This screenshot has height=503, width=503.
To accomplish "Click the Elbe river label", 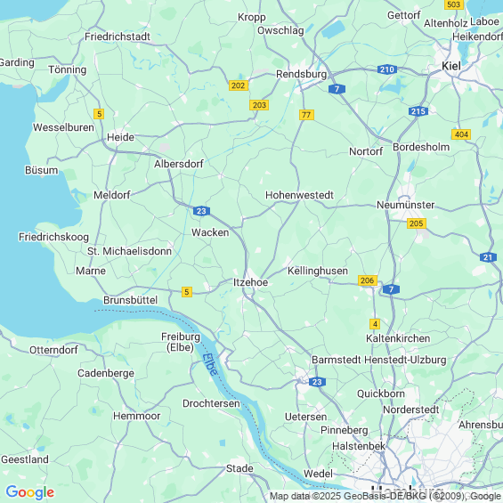I will [210, 364].
